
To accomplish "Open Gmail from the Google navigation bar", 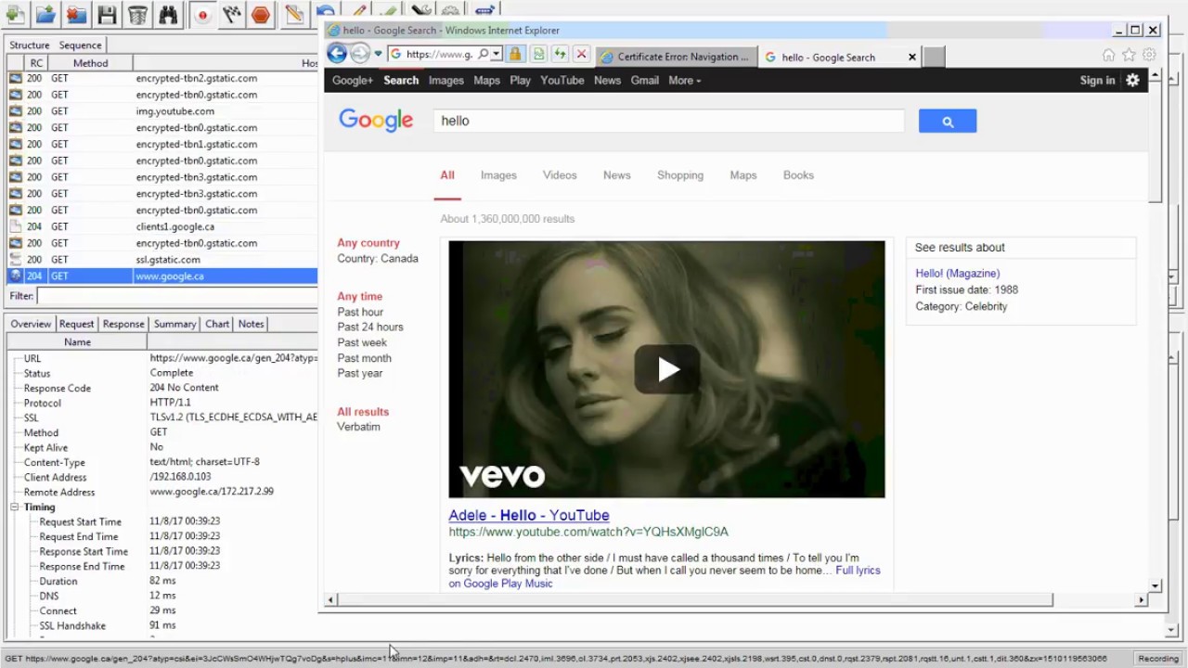I will pyautogui.click(x=644, y=81).
